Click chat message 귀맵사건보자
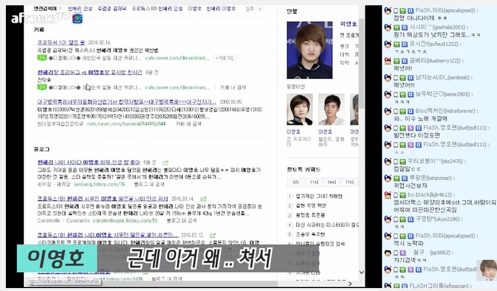The image size is (497, 291). (410, 186)
